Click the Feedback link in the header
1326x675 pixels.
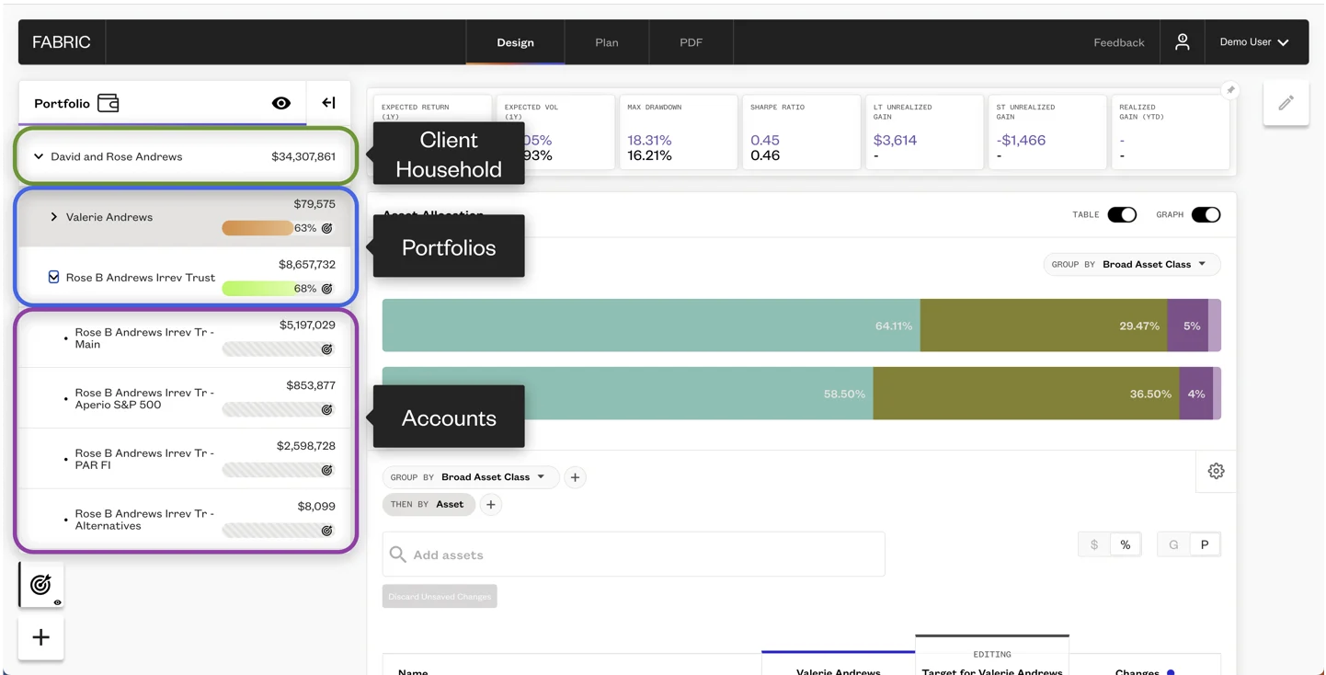click(1118, 41)
